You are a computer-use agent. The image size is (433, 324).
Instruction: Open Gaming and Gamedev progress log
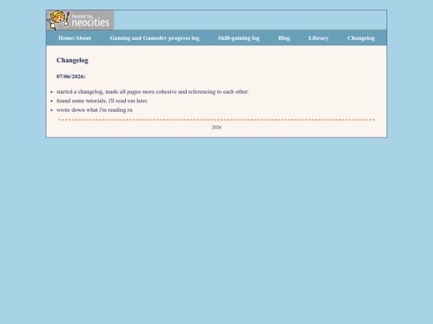[x=155, y=38]
